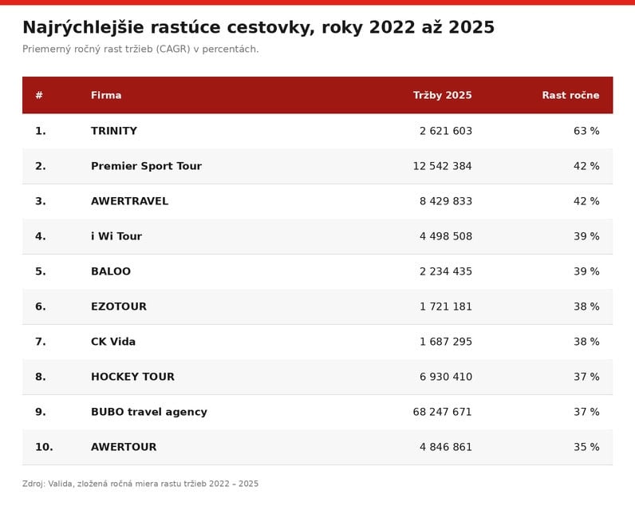Click revenue value 12 542 384

coord(442,166)
